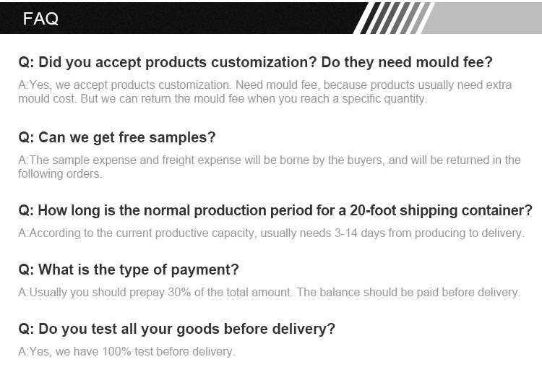Select the question about testing goods before delivery

176,329
